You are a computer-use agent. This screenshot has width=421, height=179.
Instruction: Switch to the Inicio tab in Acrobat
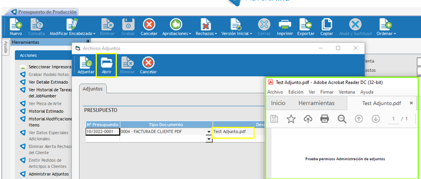tap(278, 103)
